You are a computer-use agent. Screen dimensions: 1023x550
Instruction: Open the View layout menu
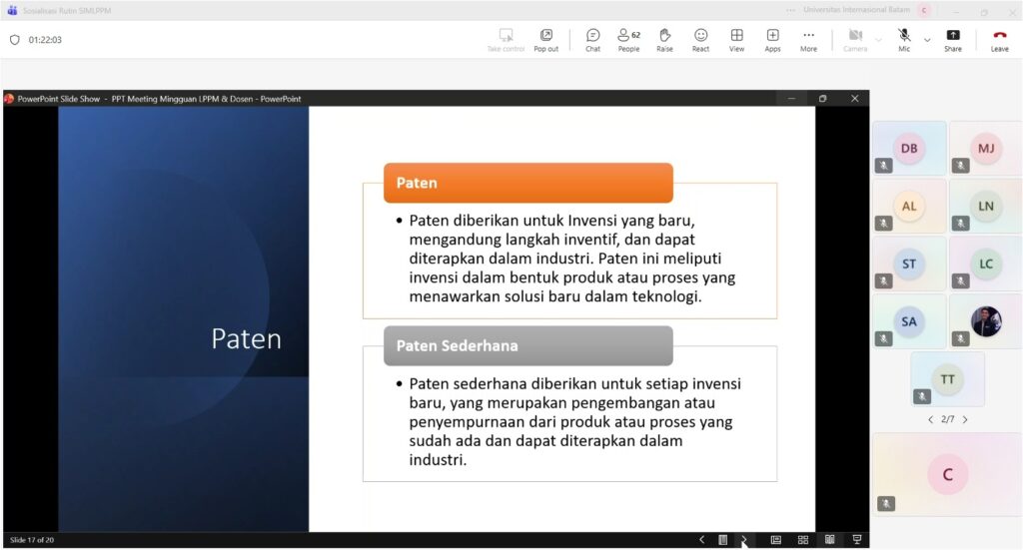click(x=736, y=40)
